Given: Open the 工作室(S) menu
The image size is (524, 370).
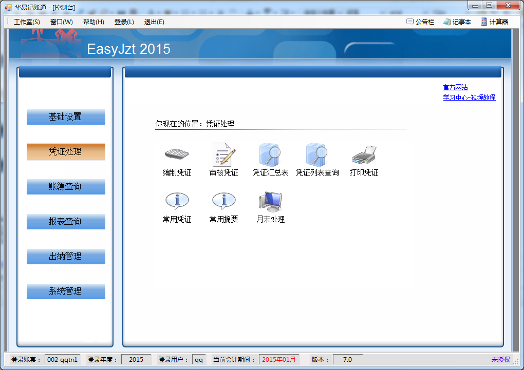Looking at the screenshot, I should 27,22.
